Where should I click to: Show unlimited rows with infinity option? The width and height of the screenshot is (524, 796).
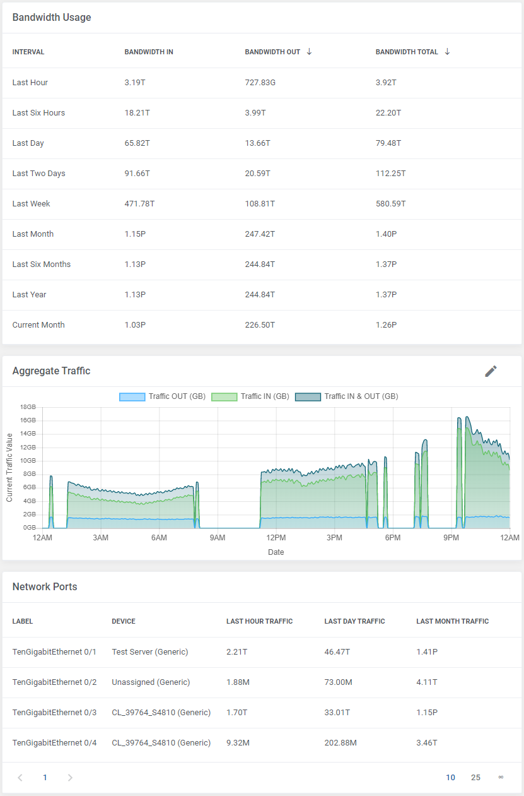point(501,778)
